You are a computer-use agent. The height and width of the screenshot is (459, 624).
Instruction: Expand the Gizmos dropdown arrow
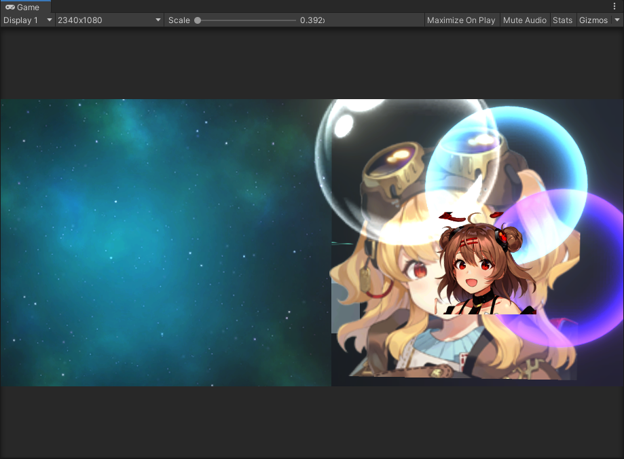coord(617,20)
